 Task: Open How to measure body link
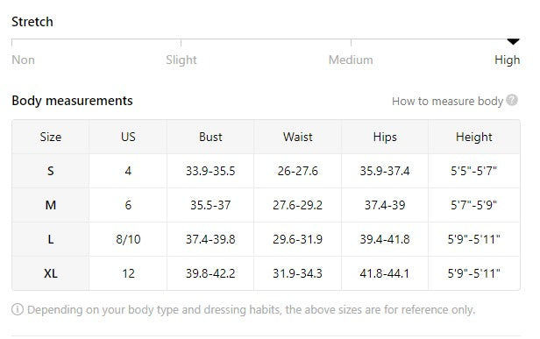click(447, 101)
